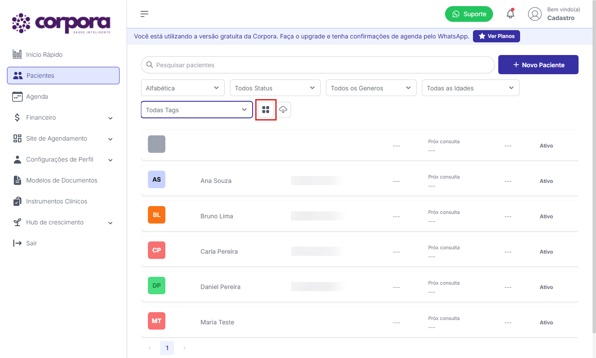The width and height of the screenshot is (596, 358).
Task: Click Próx consulta in Maria Teste row
Action: tap(444, 318)
